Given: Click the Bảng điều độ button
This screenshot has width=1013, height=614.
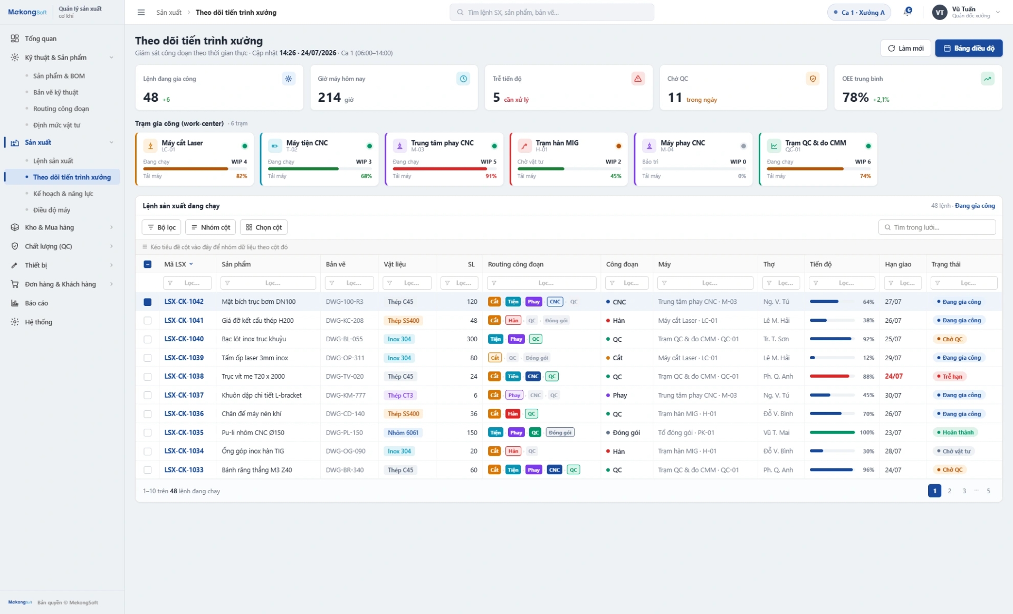Looking at the screenshot, I should pos(969,48).
